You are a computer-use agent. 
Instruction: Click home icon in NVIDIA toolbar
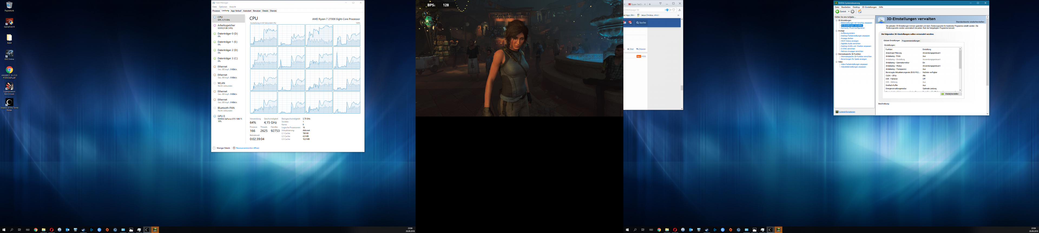click(x=860, y=12)
